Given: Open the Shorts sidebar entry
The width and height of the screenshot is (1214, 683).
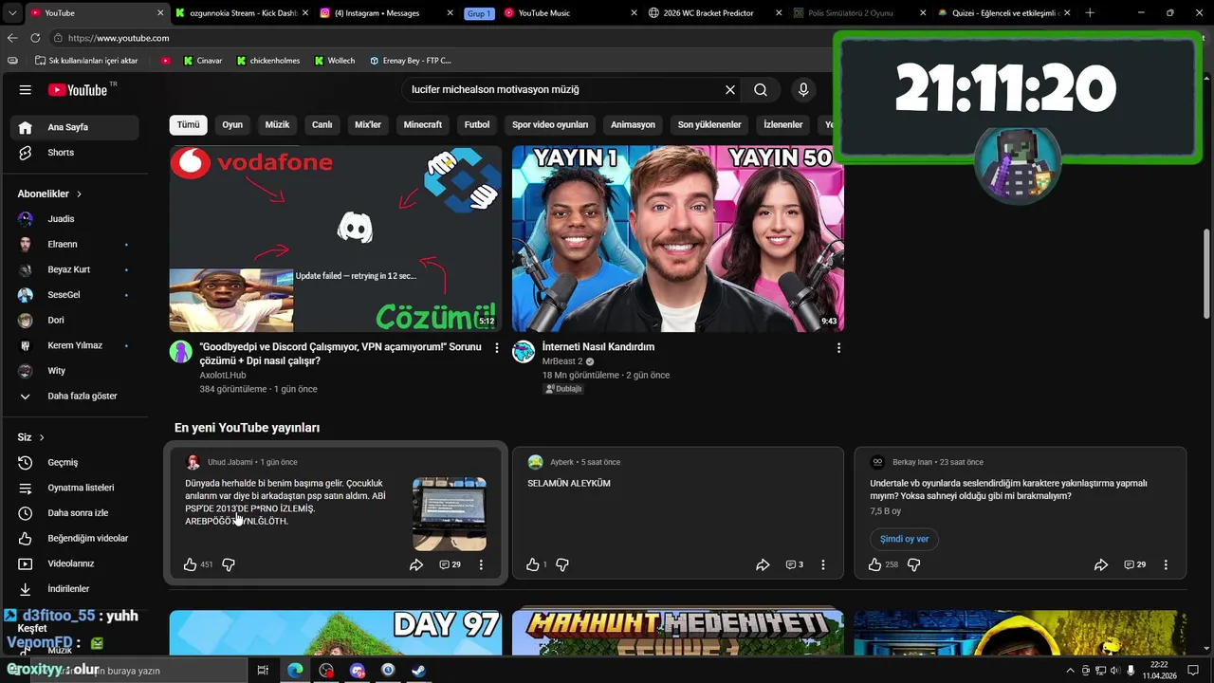Looking at the screenshot, I should [75, 153].
